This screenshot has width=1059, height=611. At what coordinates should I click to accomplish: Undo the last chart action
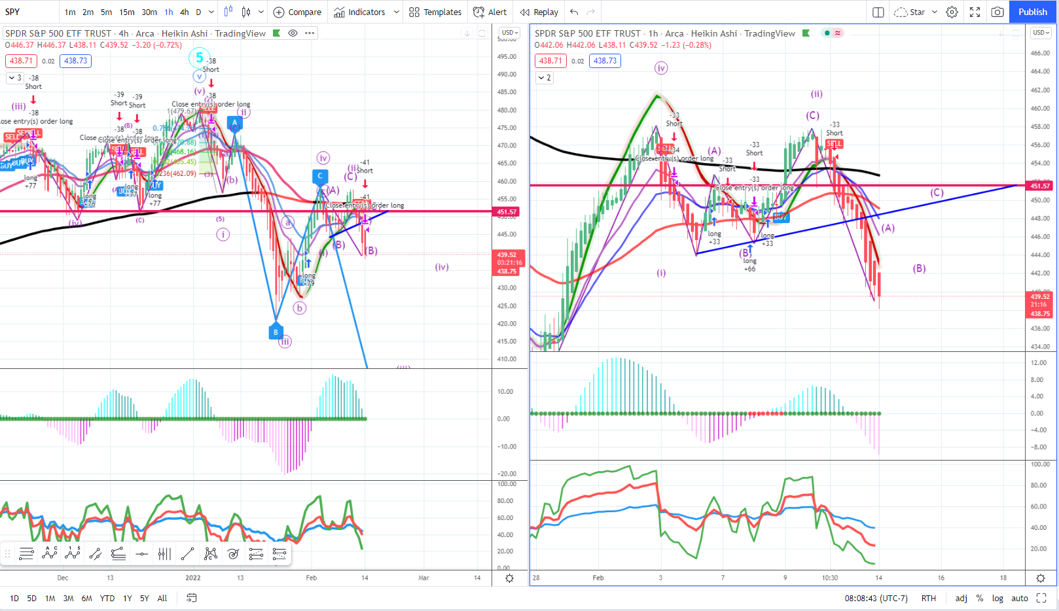tap(574, 12)
